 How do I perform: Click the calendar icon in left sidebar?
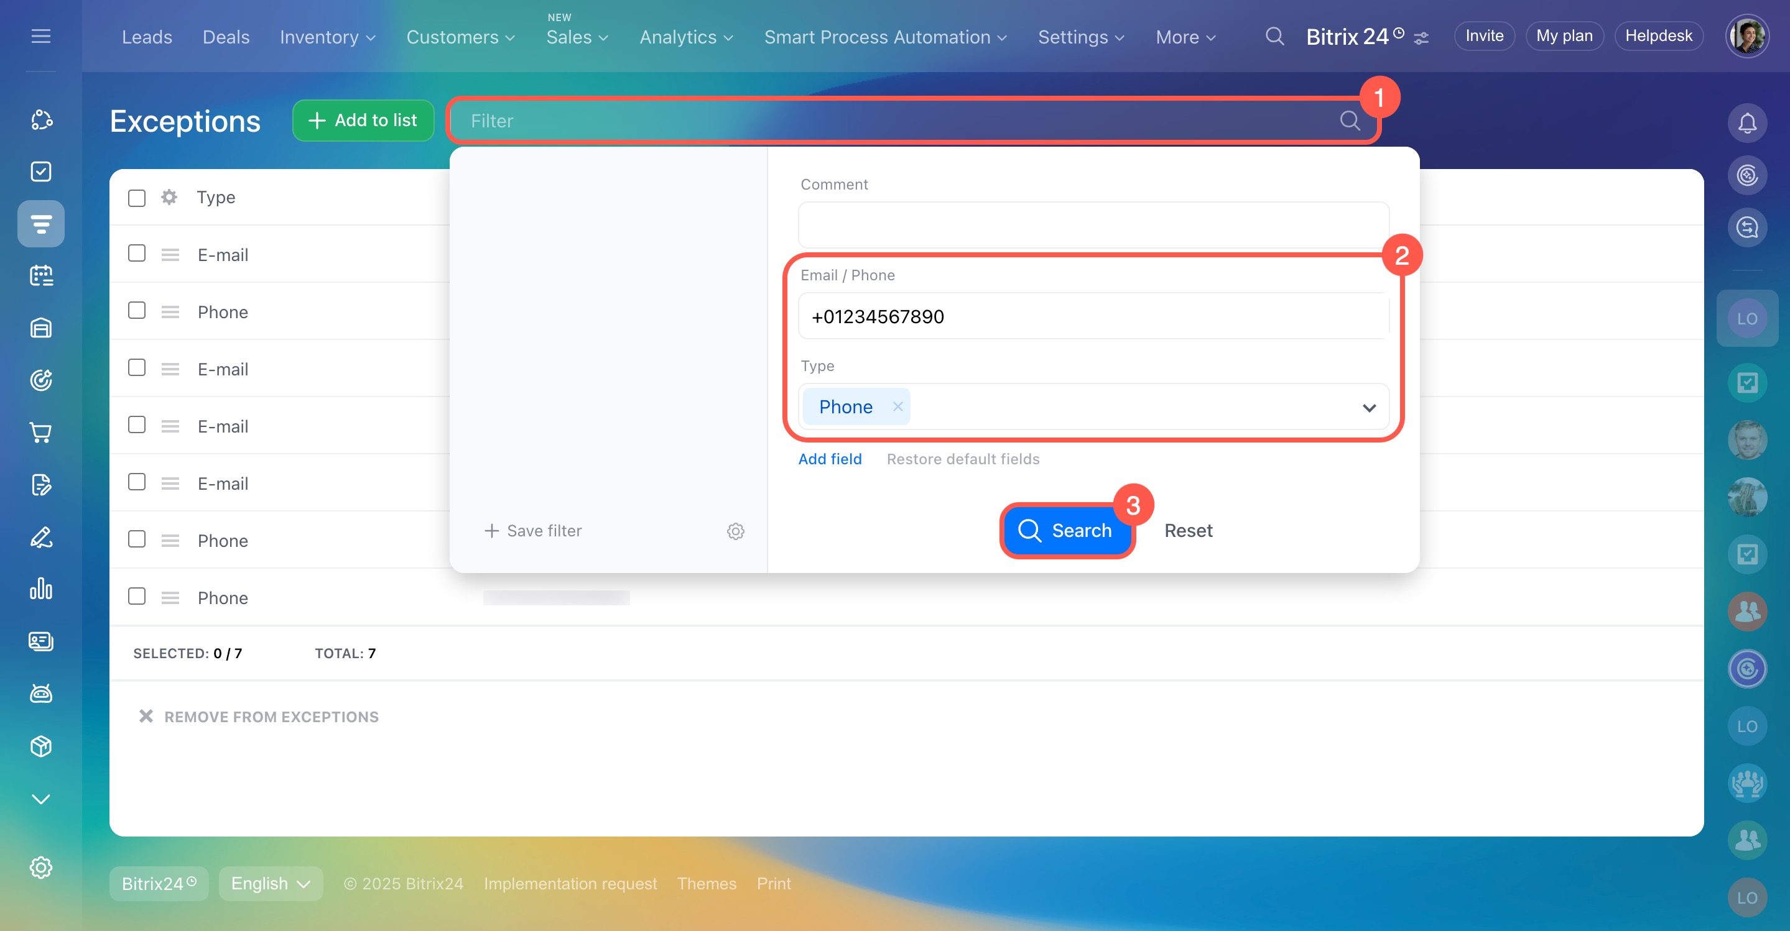tap(41, 275)
